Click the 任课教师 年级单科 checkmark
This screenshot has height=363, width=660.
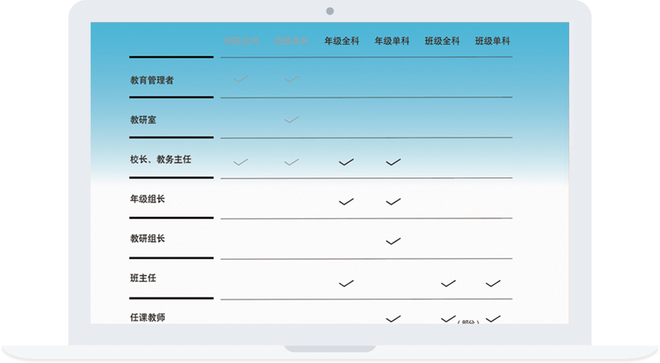[x=393, y=318]
